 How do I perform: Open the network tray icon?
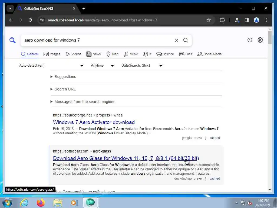[x=243, y=203]
